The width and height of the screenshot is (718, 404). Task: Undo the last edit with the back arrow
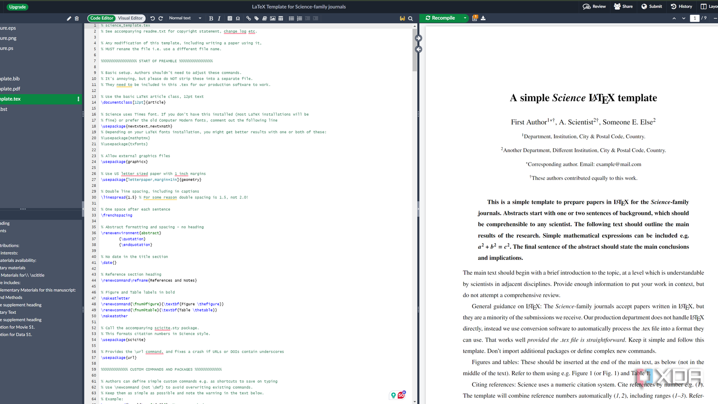click(153, 18)
